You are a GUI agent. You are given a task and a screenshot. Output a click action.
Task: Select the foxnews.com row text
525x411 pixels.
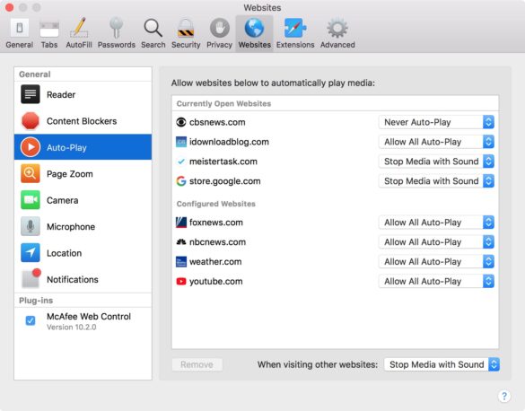pyautogui.click(x=216, y=223)
